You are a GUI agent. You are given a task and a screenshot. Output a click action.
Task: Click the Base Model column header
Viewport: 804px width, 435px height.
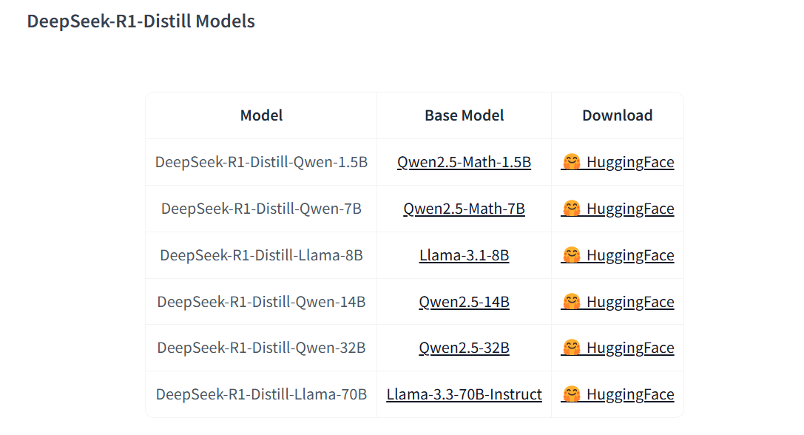coord(464,115)
